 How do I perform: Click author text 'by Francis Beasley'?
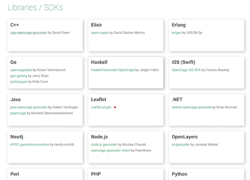point(215,70)
